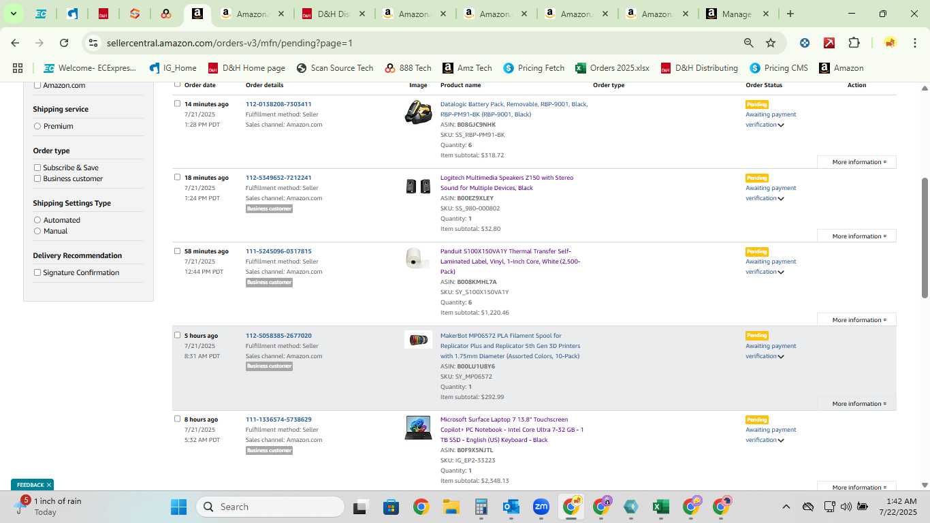The image size is (930, 523).
Task: Expand payment verification status for MakerBot order
Action: click(781, 356)
